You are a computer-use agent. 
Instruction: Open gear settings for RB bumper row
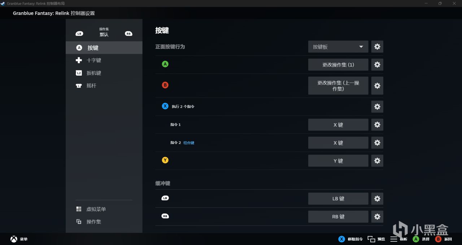click(377, 217)
